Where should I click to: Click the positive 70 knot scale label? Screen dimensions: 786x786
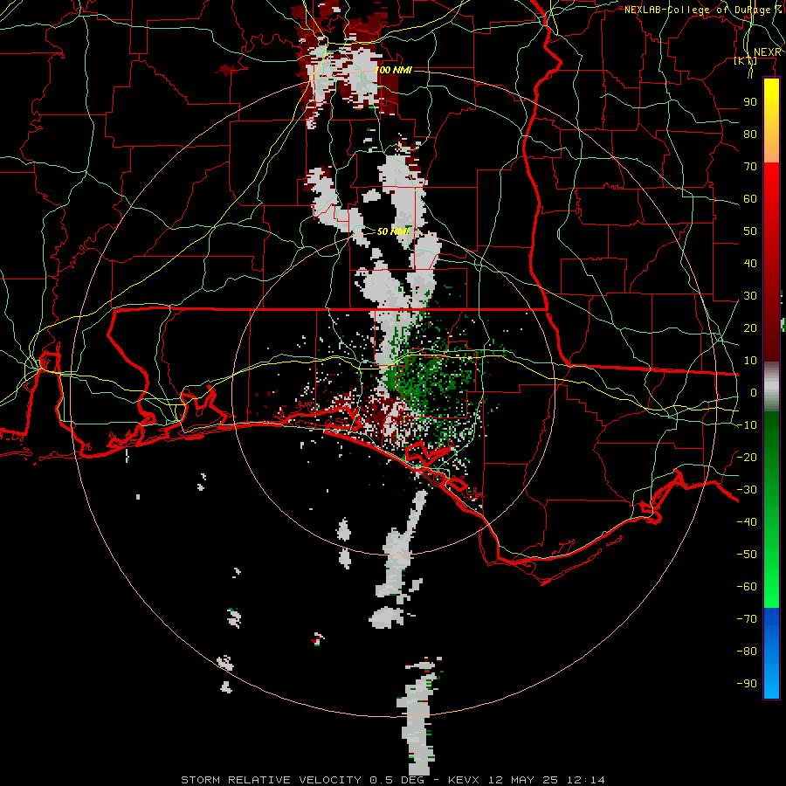(x=750, y=167)
